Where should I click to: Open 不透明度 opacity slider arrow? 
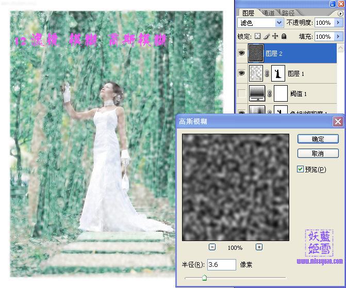coord(338,23)
